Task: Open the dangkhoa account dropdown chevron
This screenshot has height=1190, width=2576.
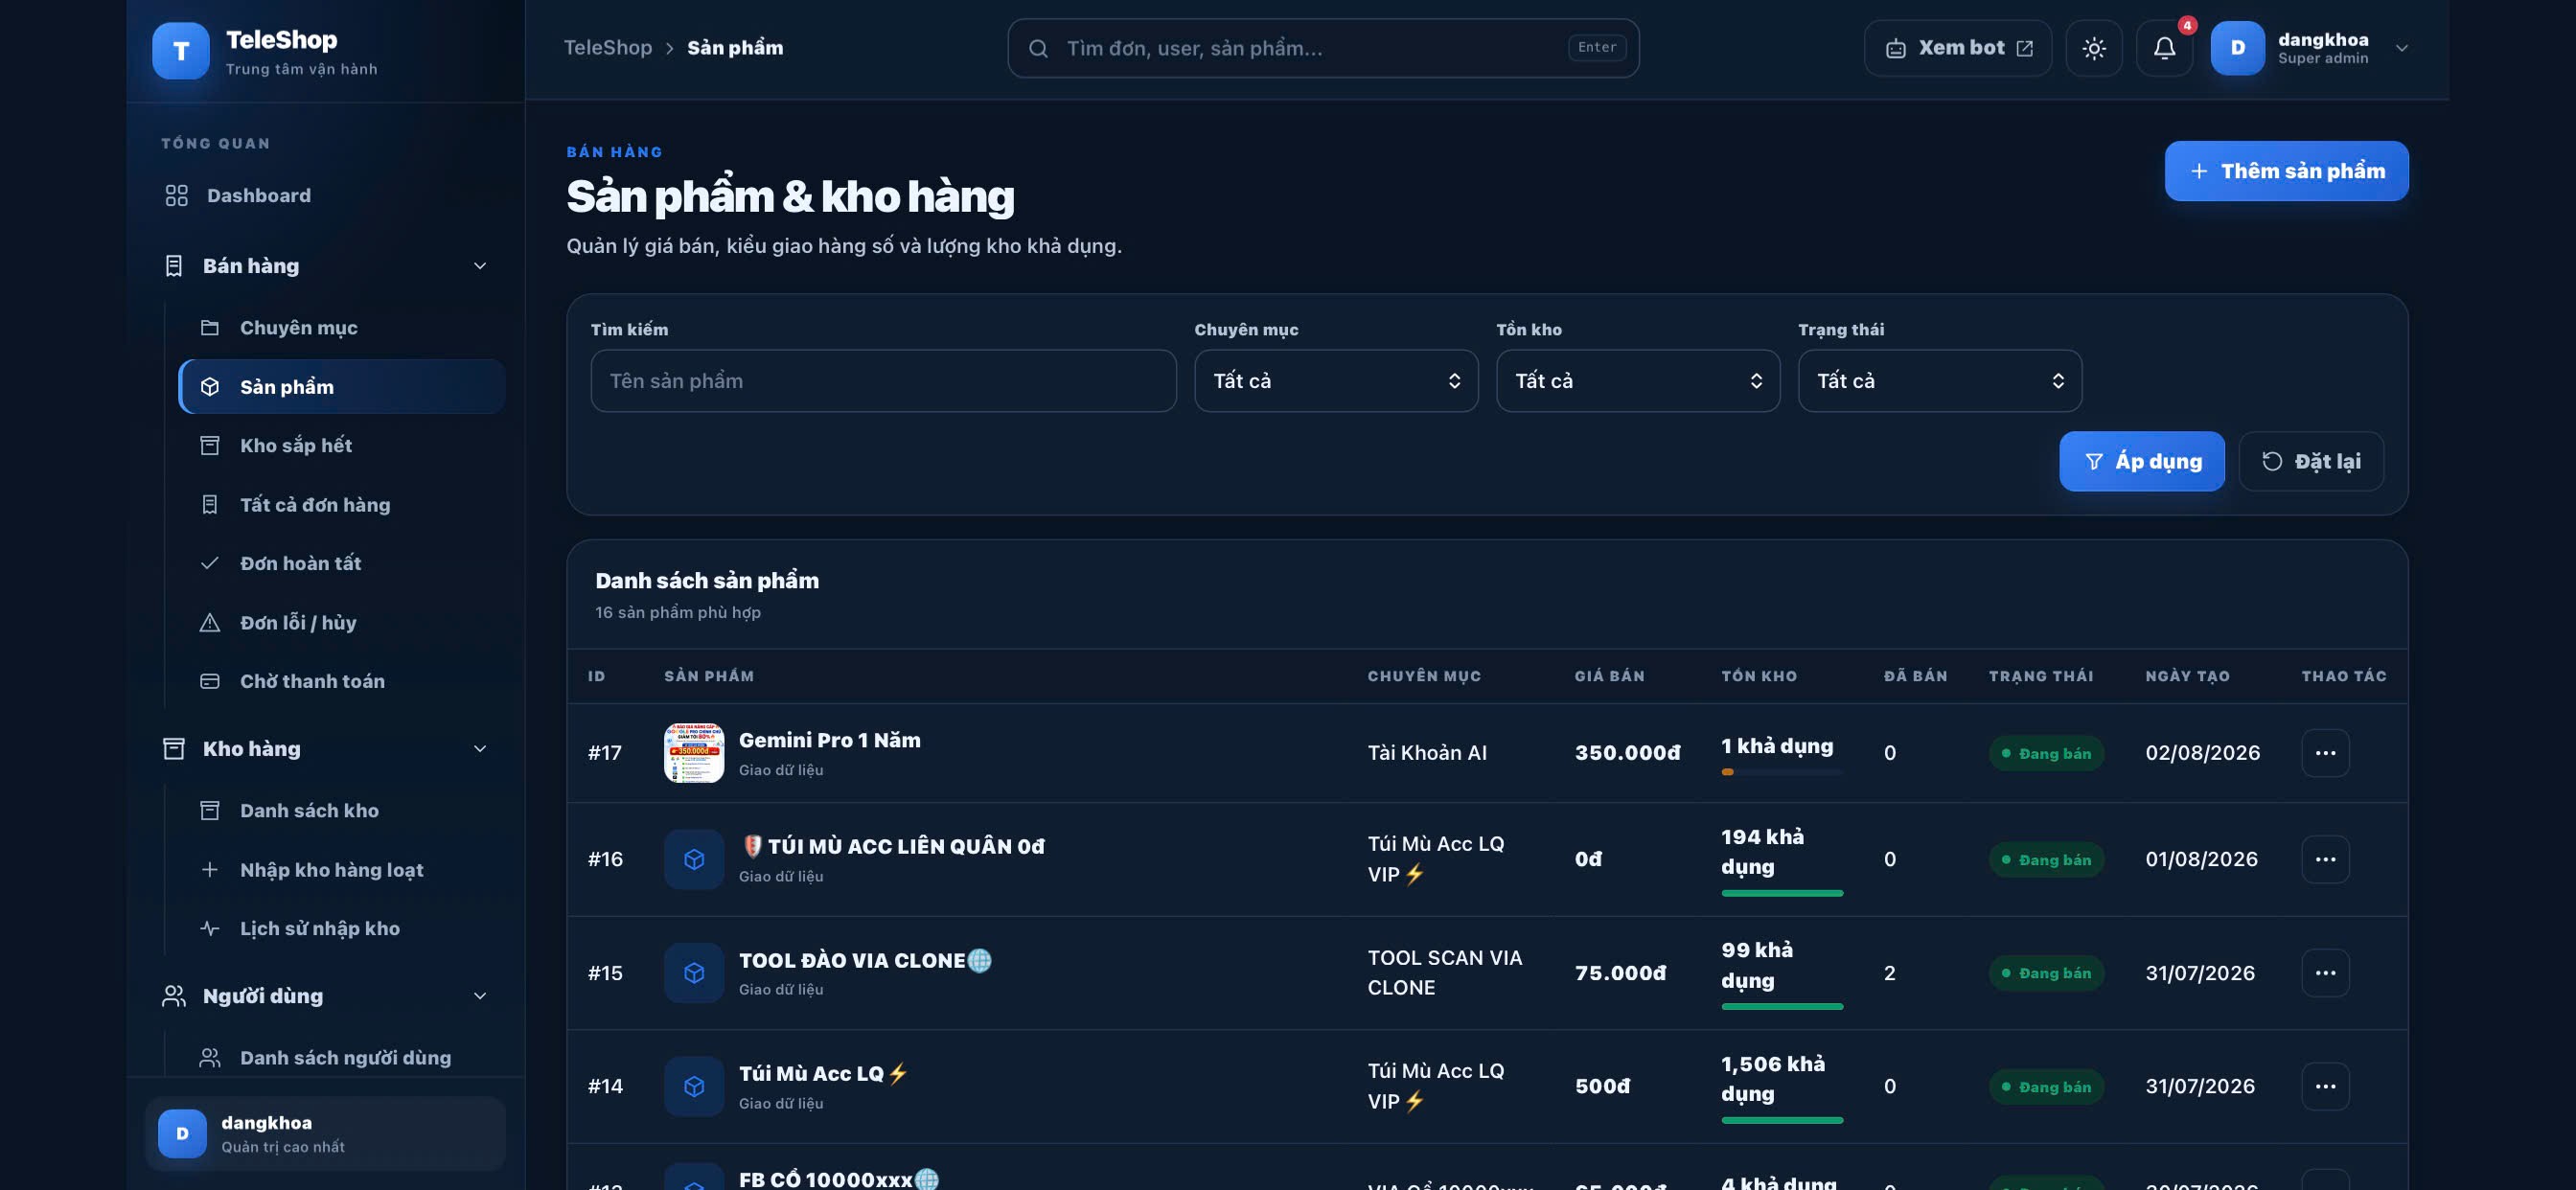Action: point(2402,48)
